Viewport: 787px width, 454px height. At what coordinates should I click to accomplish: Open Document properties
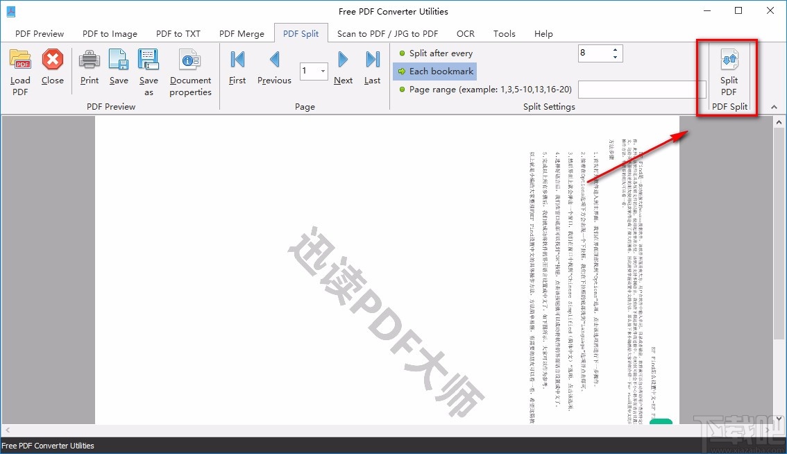tap(190, 72)
